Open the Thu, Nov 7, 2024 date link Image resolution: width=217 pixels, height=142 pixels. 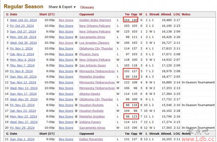pyautogui.click(x=22, y=65)
